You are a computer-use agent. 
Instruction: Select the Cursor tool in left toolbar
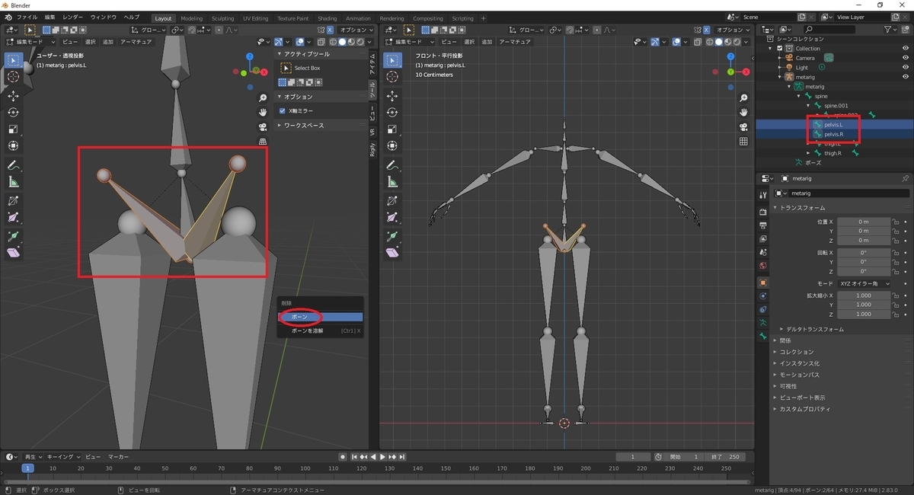pos(14,77)
